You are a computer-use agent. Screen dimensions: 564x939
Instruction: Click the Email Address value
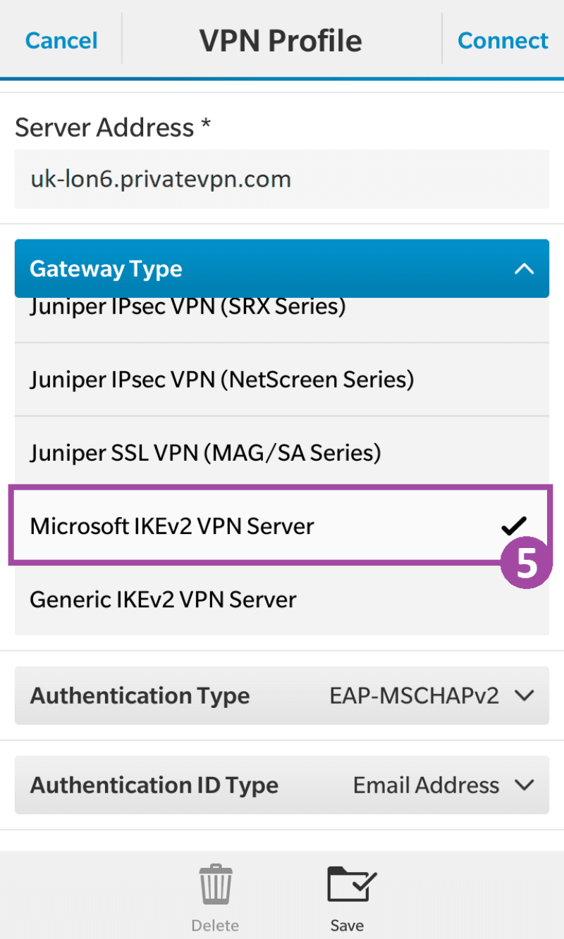[426, 785]
